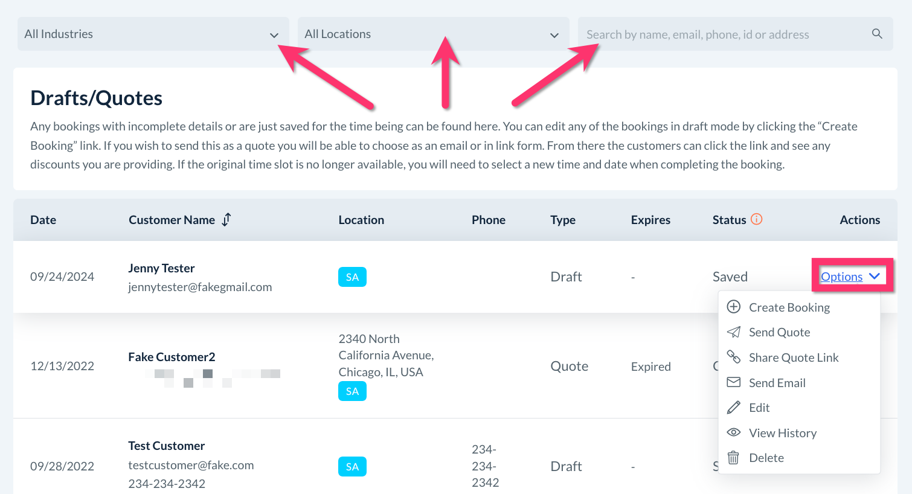Click the View History eye icon
Viewport: 912px width, 494px height.
click(x=733, y=432)
